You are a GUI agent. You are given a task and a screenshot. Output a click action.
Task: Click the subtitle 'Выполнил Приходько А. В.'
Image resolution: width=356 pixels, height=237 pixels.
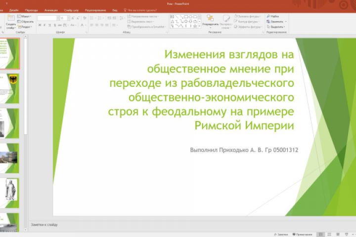click(x=244, y=150)
